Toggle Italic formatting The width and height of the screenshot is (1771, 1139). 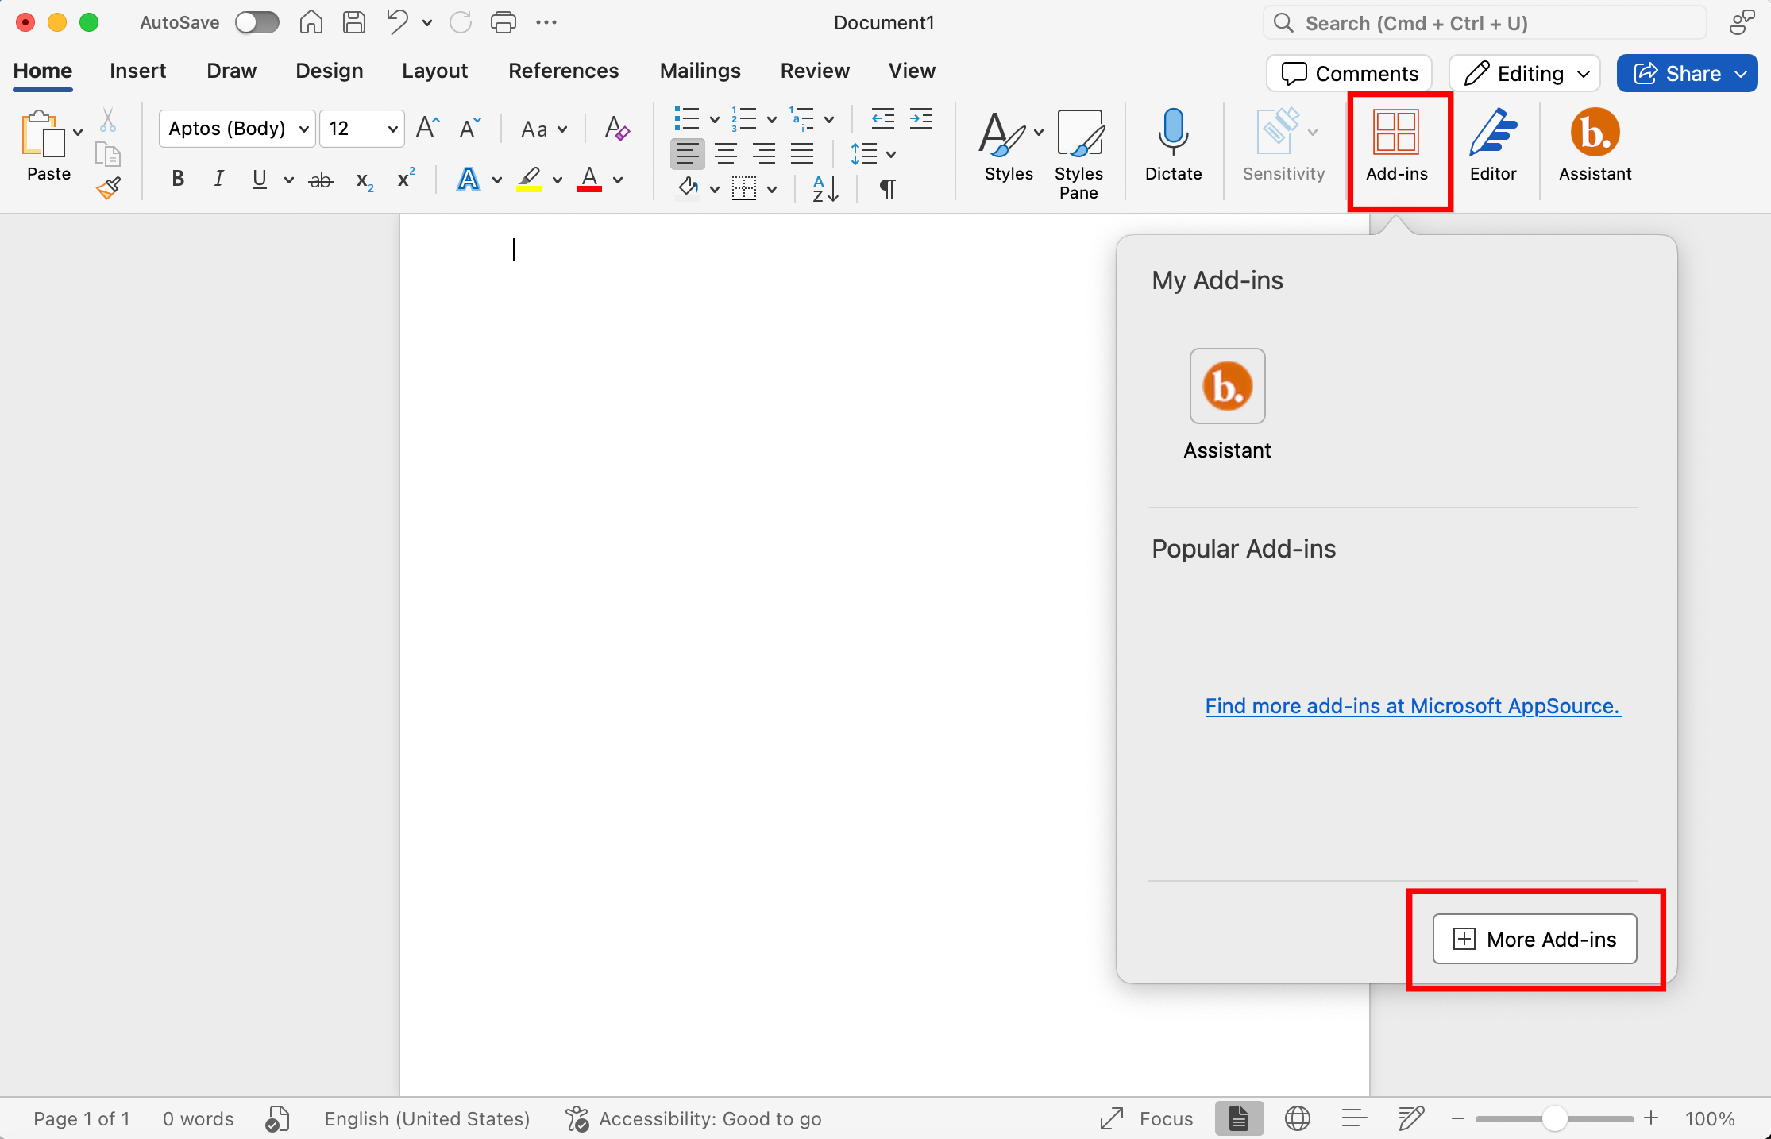pyautogui.click(x=218, y=180)
